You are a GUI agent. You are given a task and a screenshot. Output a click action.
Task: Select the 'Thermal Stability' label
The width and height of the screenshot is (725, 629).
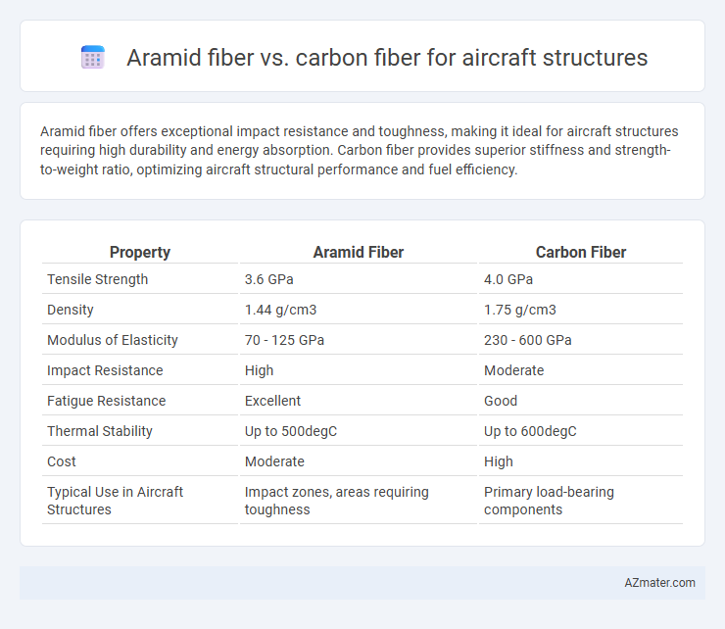(x=99, y=431)
